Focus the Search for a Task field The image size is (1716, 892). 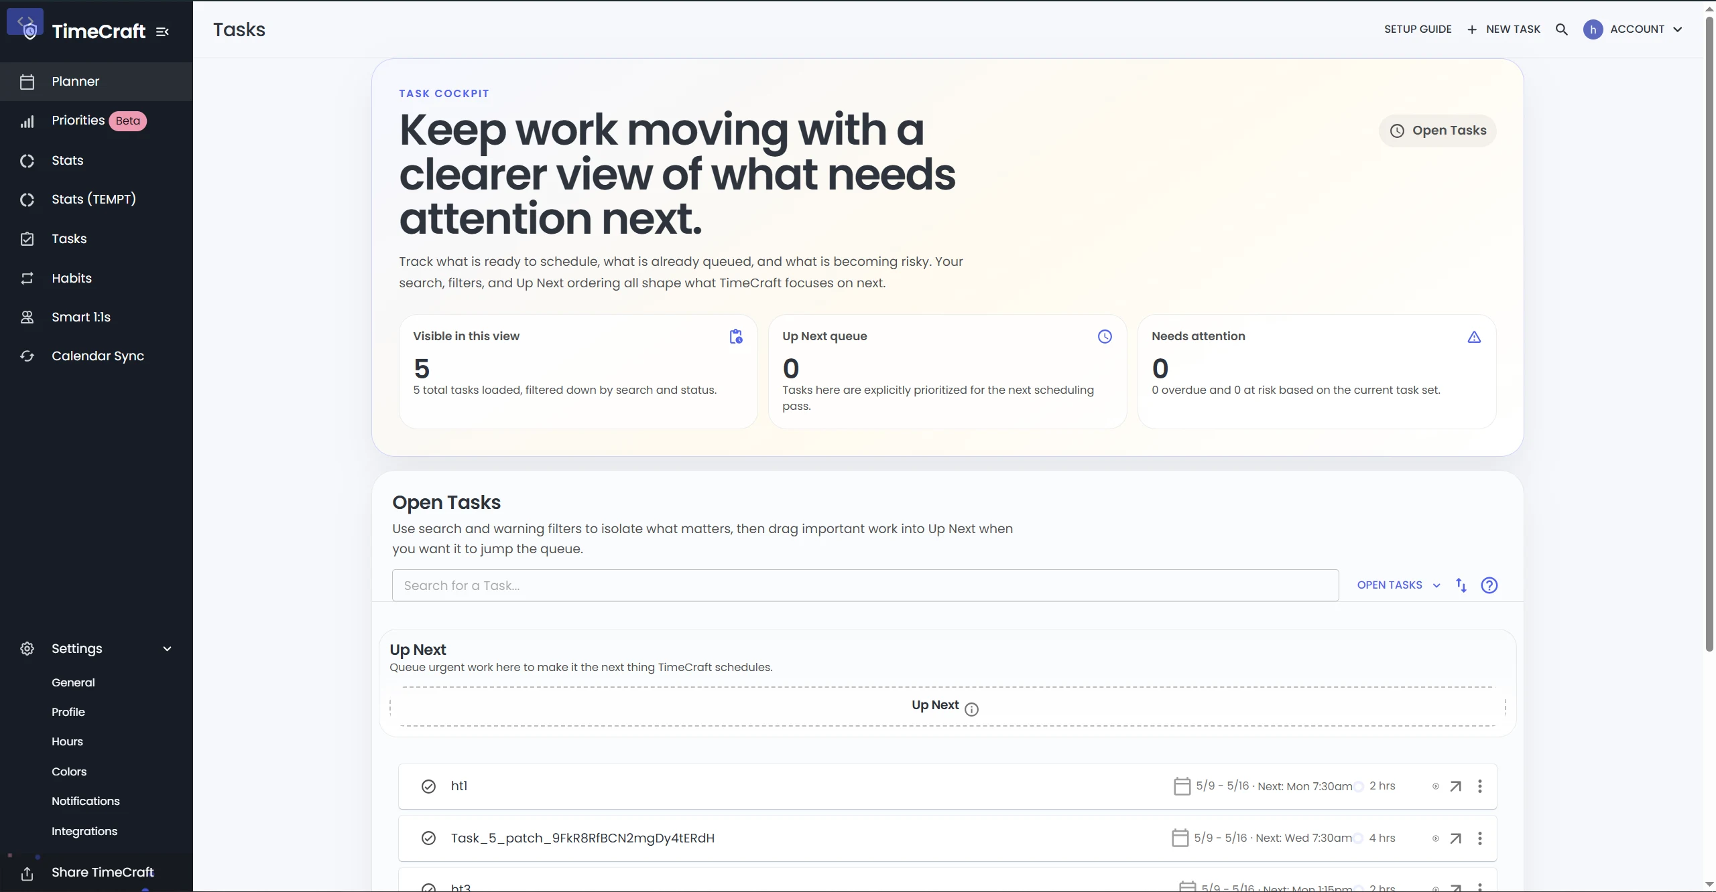(x=865, y=585)
